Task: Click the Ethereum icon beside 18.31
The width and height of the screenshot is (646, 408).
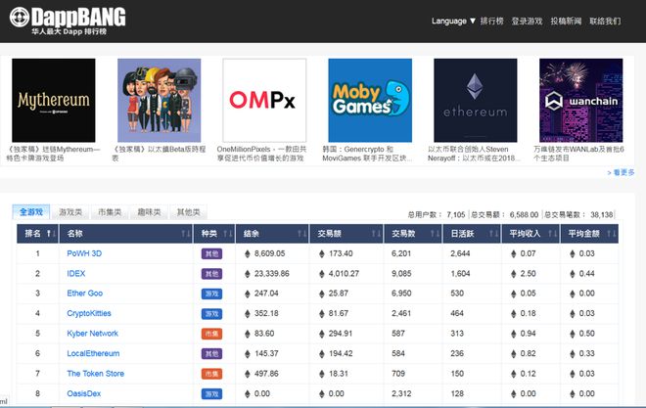Action: (322, 374)
